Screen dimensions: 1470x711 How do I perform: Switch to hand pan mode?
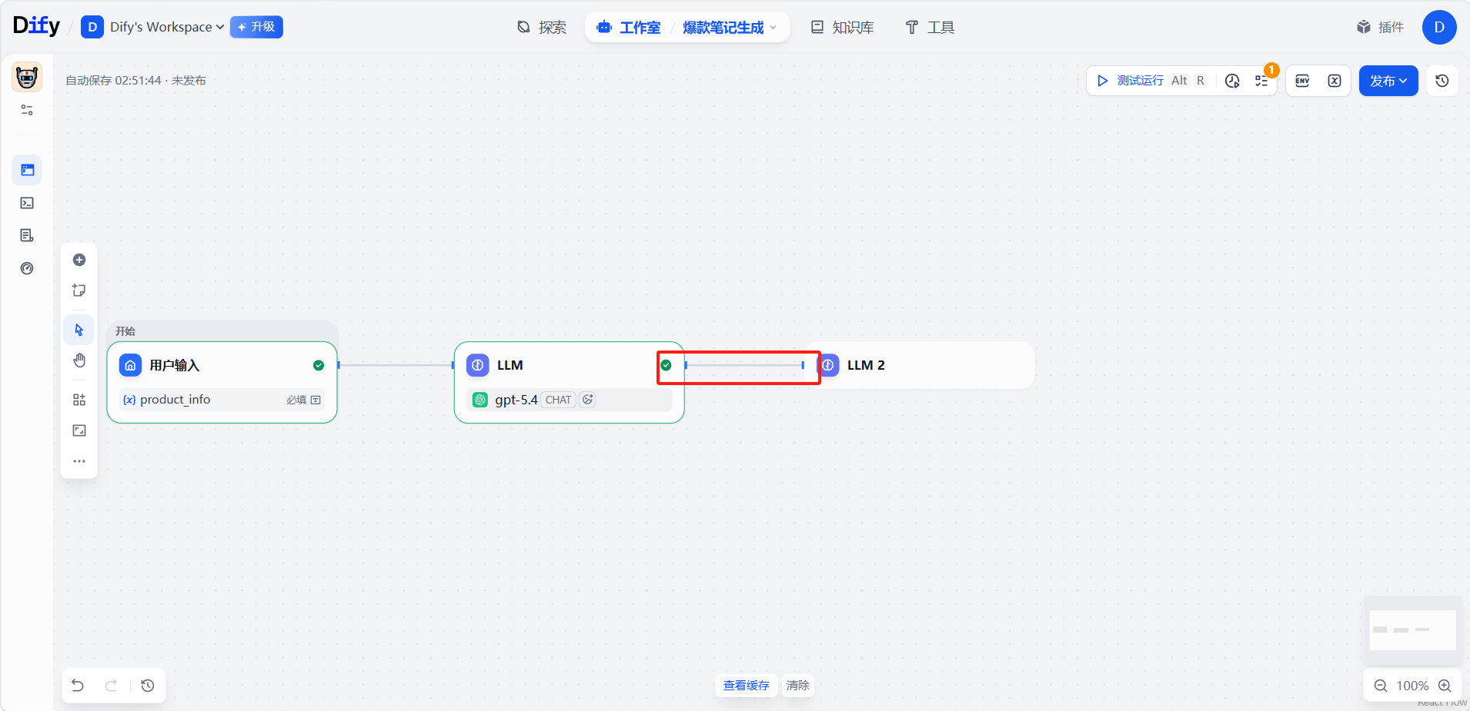[x=79, y=360]
